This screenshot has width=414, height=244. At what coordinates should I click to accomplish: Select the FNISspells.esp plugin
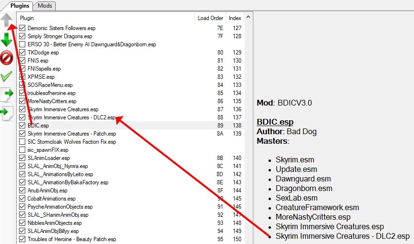(131, 69)
